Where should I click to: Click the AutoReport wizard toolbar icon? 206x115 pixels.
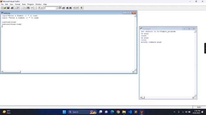pos(78,8)
